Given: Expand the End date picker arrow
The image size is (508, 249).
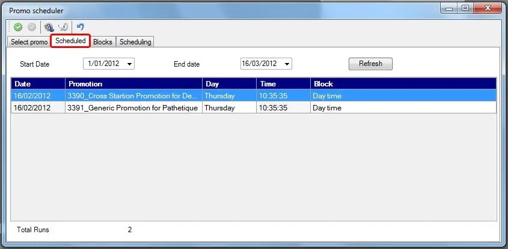Looking at the screenshot, I should [x=287, y=64].
